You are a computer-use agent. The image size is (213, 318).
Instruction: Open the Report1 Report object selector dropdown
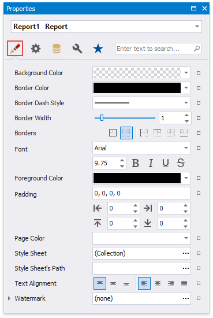click(197, 27)
